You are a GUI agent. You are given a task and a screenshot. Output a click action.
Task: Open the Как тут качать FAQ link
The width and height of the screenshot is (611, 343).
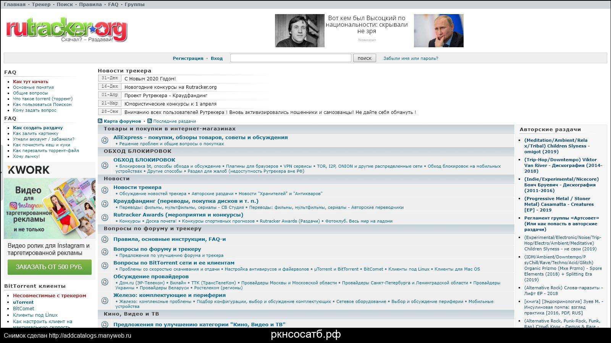click(x=31, y=82)
